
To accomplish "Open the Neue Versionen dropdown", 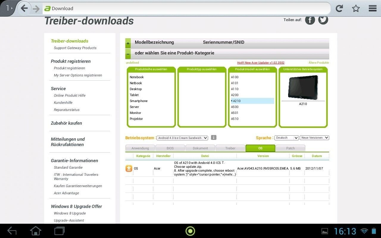I will [x=314, y=138].
